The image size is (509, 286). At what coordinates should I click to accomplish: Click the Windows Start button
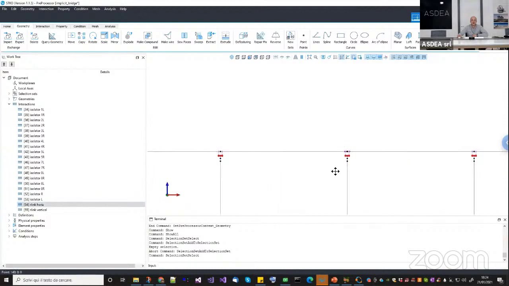click(x=6, y=280)
